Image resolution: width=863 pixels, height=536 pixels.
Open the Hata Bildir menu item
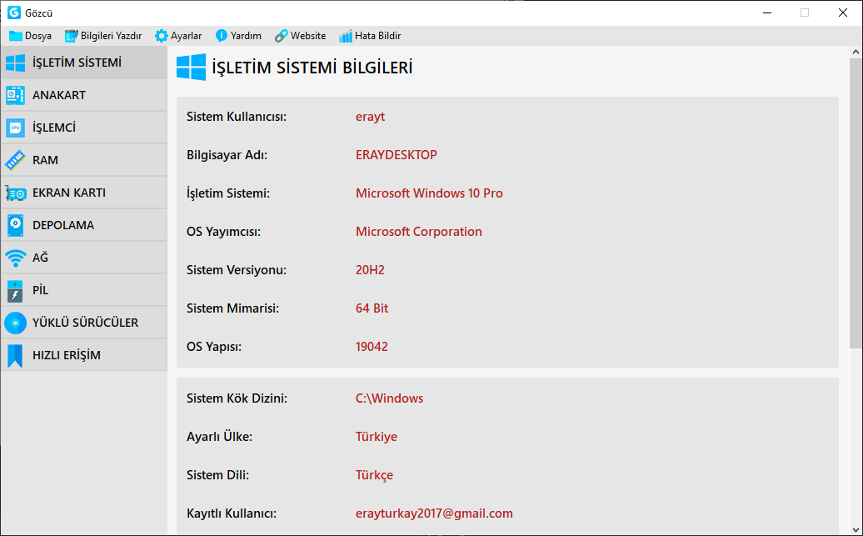[x=370, y=36]
